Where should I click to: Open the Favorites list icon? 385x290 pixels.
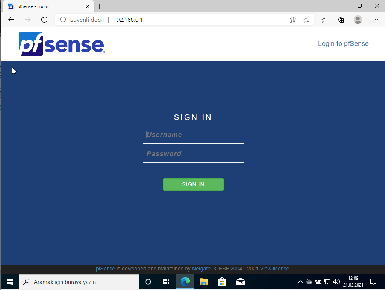tap(324, 20)
